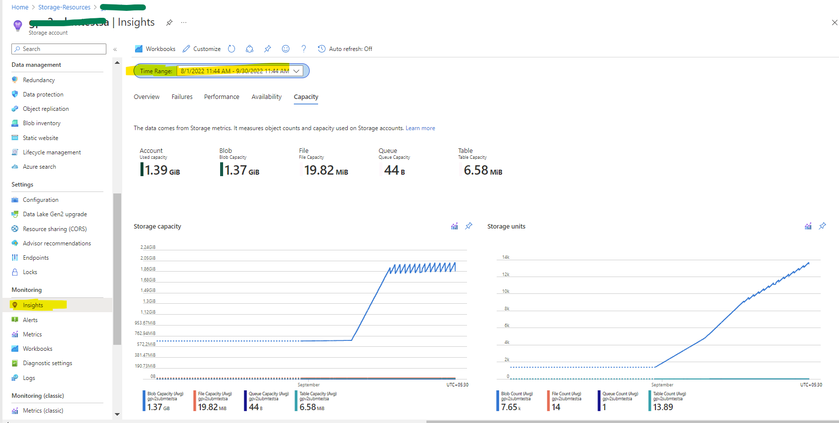Open metrics icon for Storage capacity chart

[454, 226]
